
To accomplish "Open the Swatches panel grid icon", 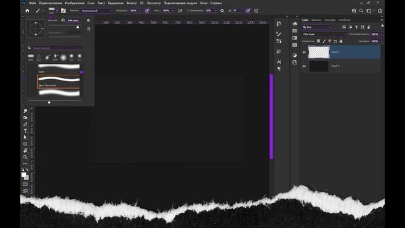I will pos(295,31).
